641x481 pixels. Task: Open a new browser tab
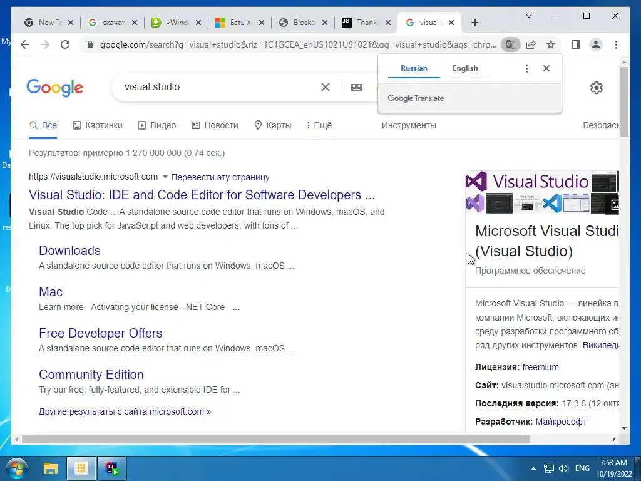tap(475, 23)
